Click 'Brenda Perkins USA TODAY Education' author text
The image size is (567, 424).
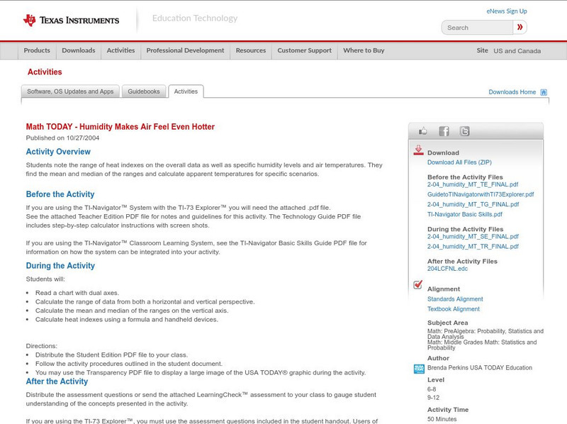pos(480,367)
